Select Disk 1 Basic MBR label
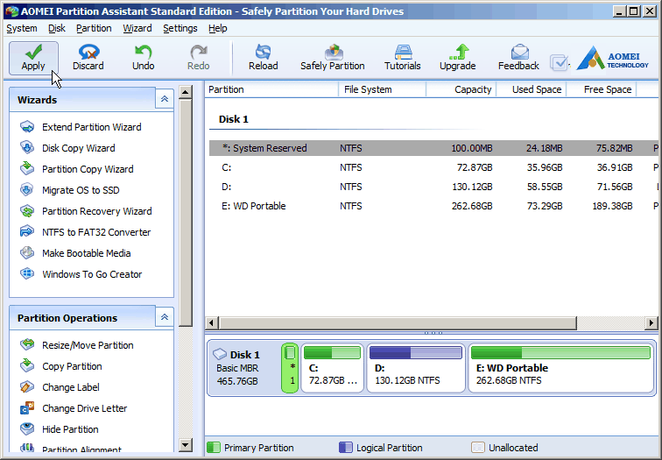 coord(237,368)
